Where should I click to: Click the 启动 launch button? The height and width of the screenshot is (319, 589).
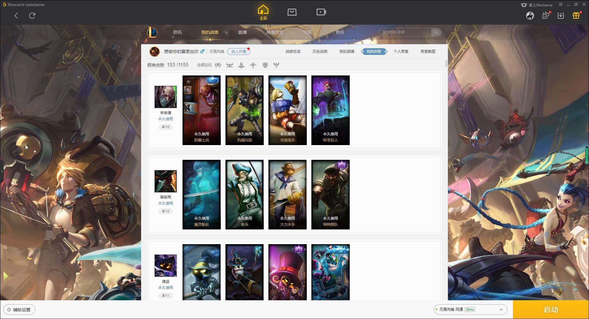tap(551, 310)
